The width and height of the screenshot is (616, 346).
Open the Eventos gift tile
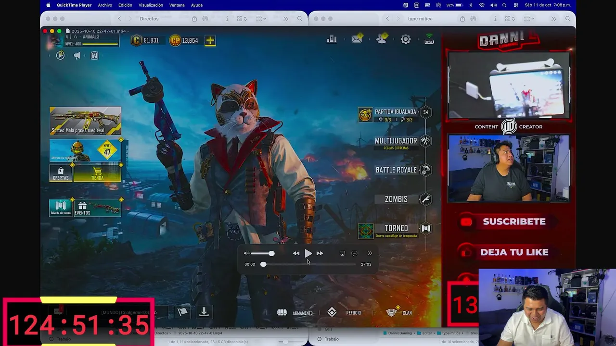click(97, 208)
